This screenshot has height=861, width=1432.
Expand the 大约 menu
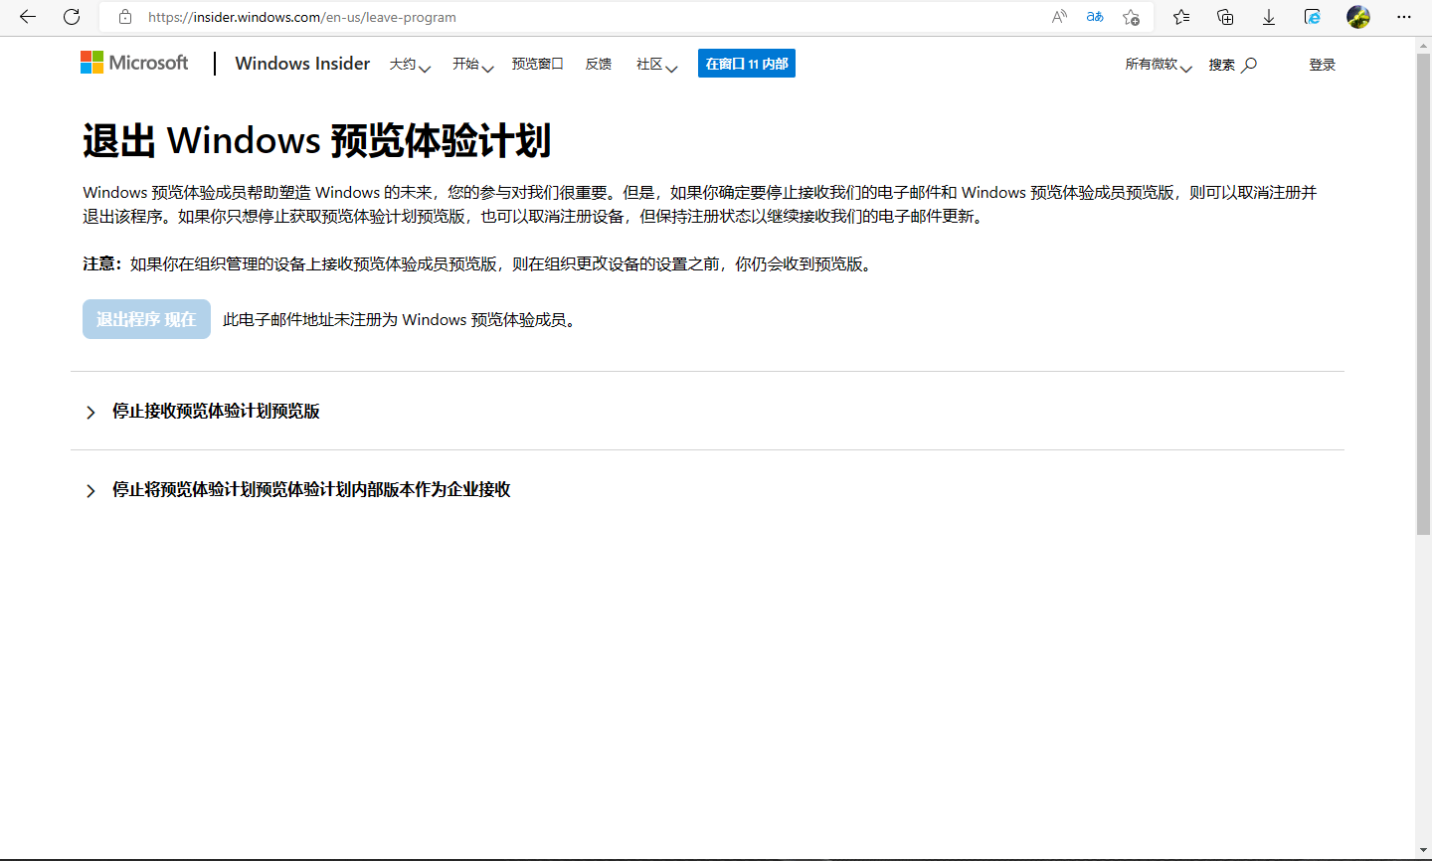tap(410, 65)
